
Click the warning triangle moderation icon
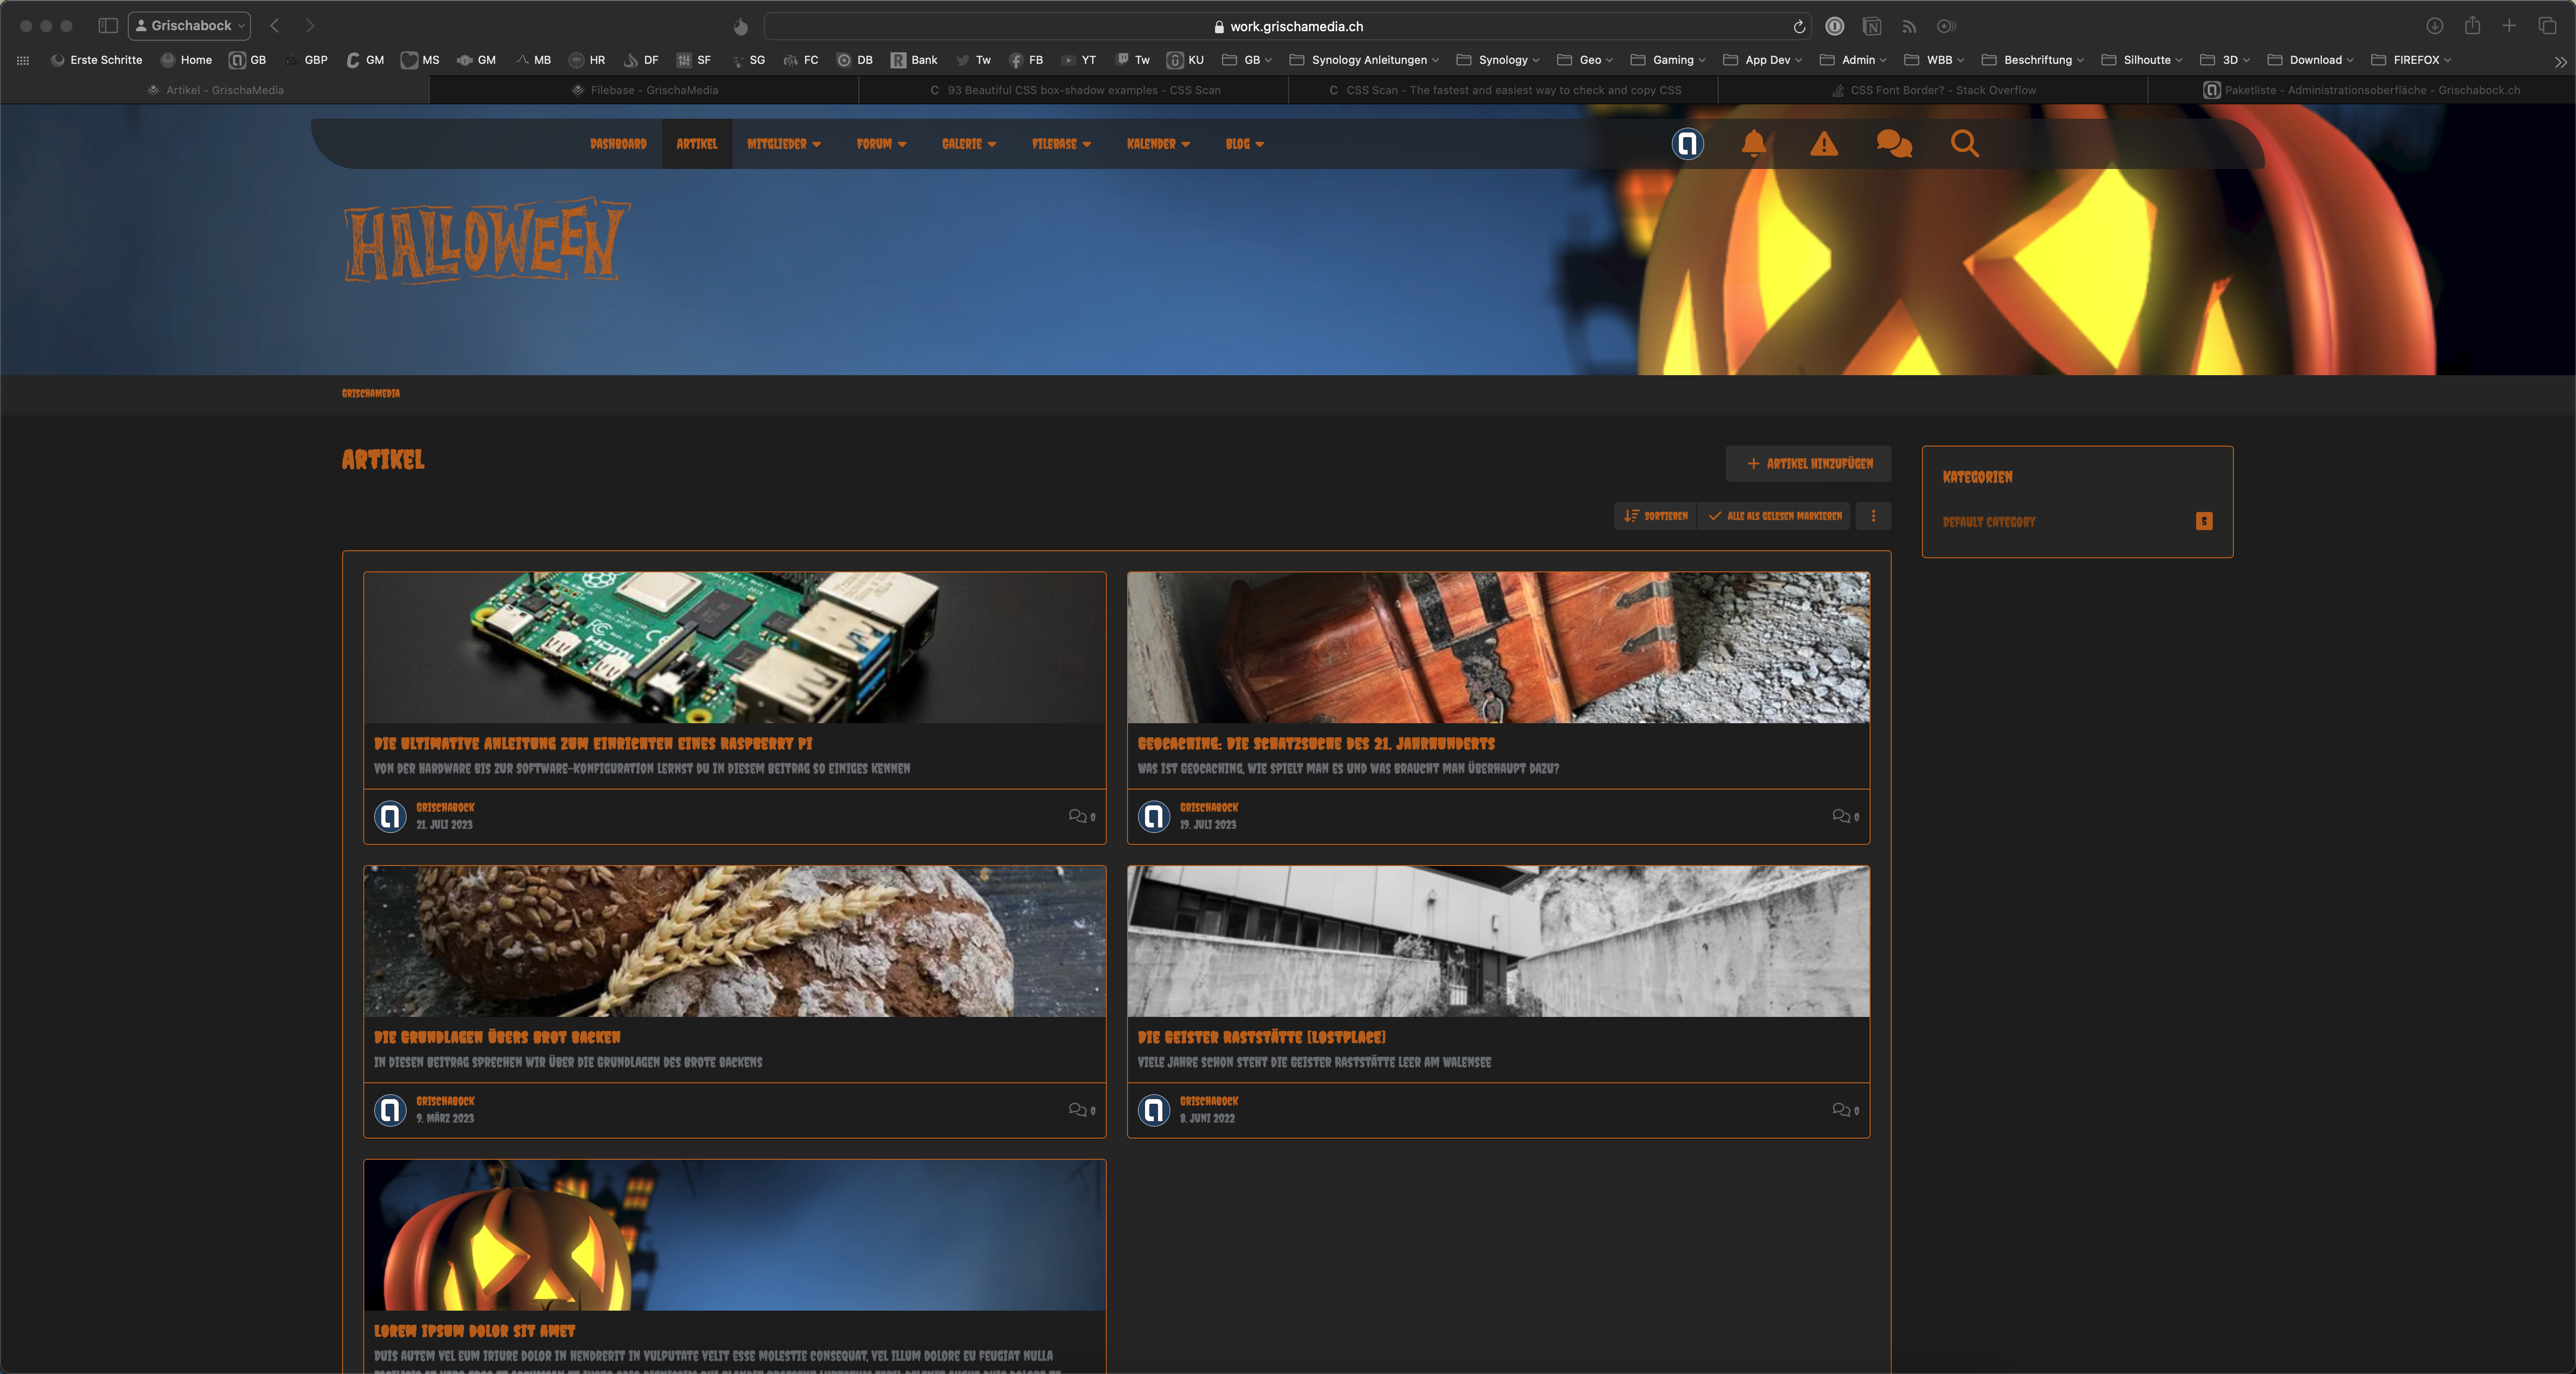click(1824, 144)
